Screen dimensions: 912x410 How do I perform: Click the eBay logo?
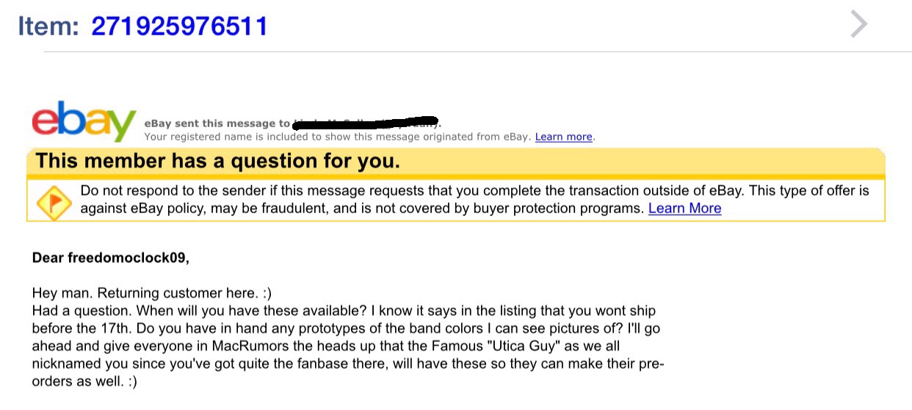[x=83, y=122]
